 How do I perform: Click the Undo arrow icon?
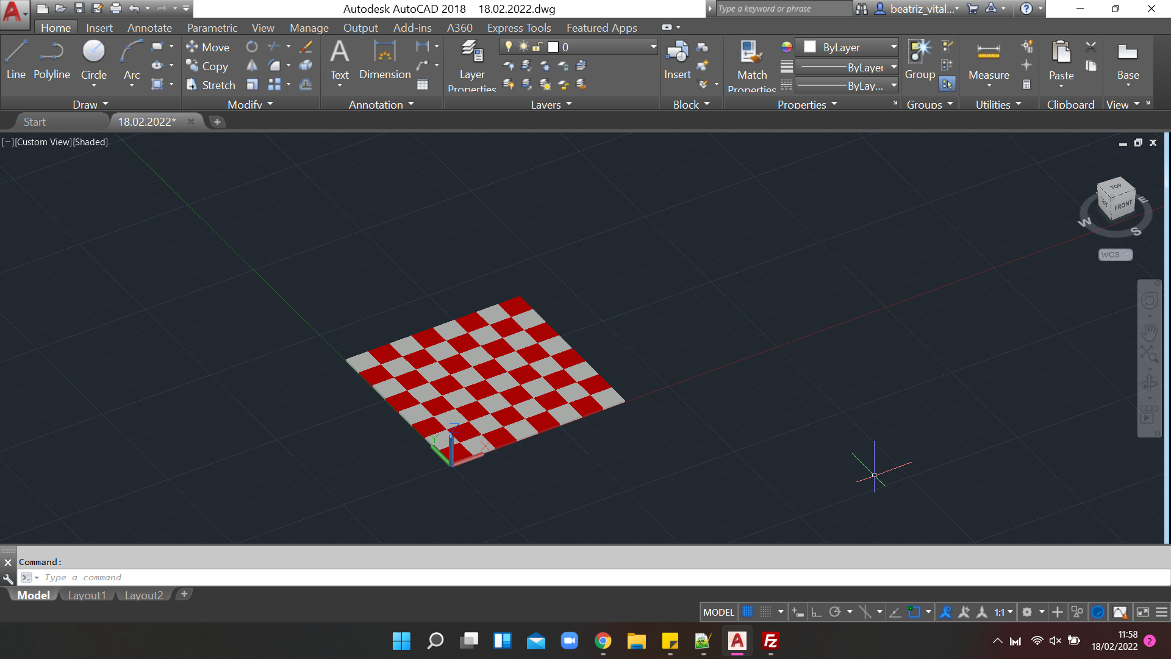click(x=134, y=8)
